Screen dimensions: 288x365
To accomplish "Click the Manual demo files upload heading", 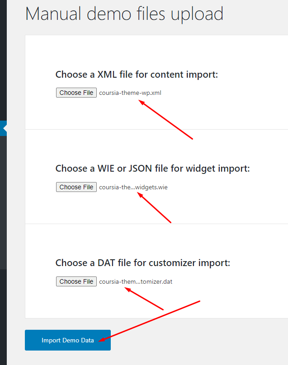I will [x=124, y=14].
